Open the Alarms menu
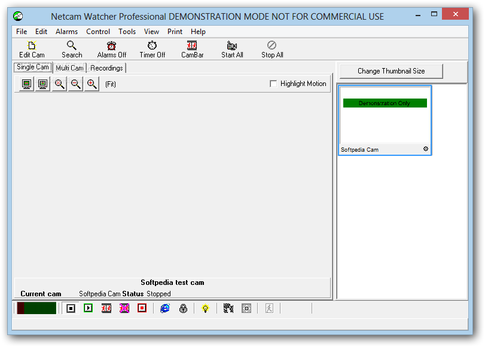485x347 pixels. pos(66,32)
